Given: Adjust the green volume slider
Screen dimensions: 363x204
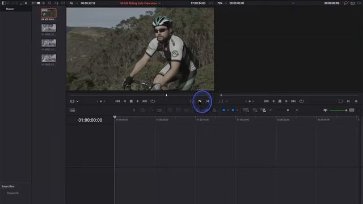Looking at the screenshot, I should 338,110.
